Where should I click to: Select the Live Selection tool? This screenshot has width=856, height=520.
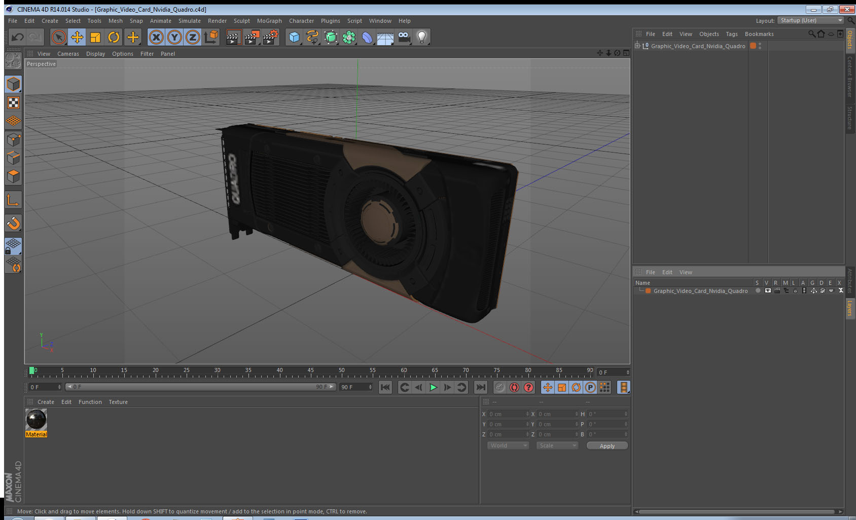click(59, 37)
